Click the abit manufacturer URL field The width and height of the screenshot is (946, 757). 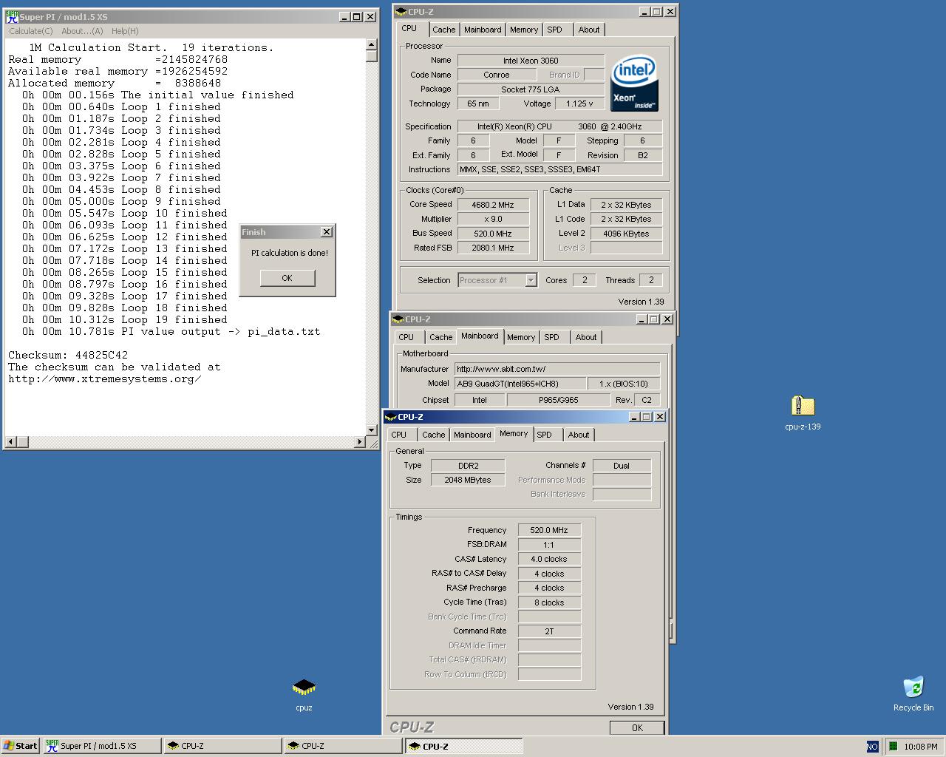pos(557,369)
